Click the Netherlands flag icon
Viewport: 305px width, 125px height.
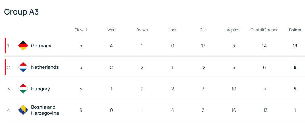(23, 67)
